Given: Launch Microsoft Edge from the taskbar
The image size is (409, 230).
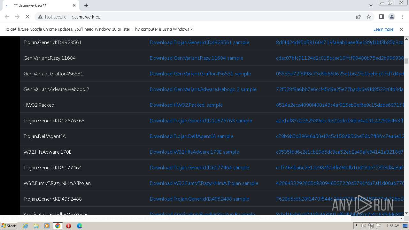Looking at the screenshot, I should (x=79, y=226).
